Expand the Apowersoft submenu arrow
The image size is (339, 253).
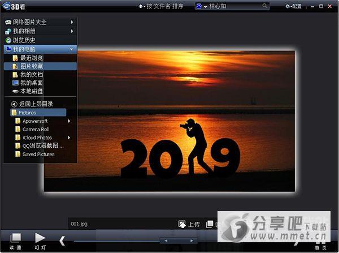coord(69,121)
